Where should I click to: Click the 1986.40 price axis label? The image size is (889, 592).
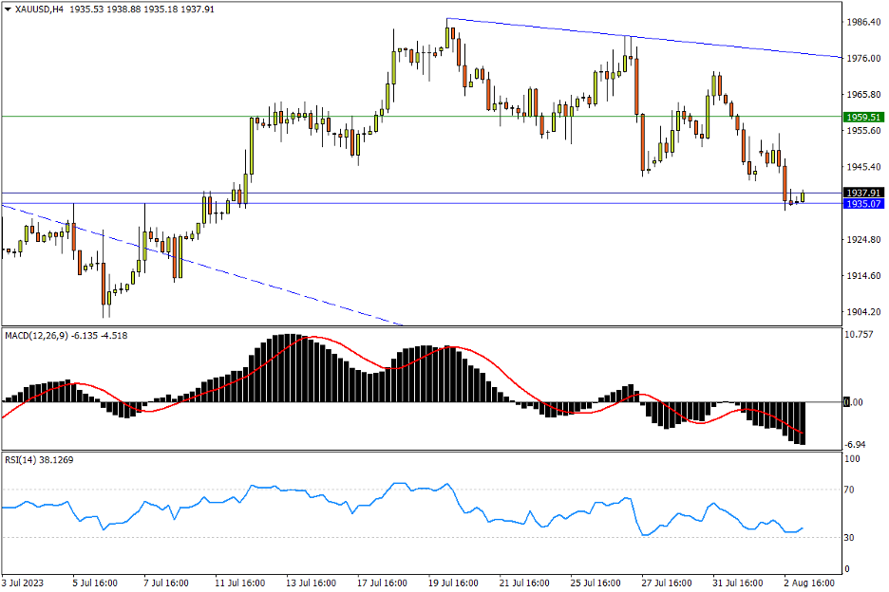pyautogui.click(x=863, y=22)
